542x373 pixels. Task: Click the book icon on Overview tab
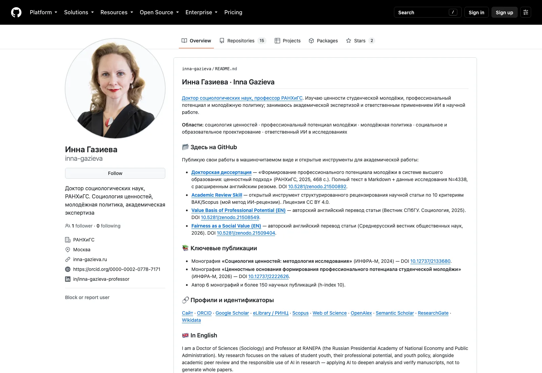coord(184,41)
